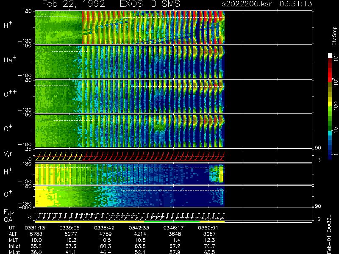This screenshot has height=254, width=339.
Task: Select the MLT value '10.2'
Action: [71, 240]
